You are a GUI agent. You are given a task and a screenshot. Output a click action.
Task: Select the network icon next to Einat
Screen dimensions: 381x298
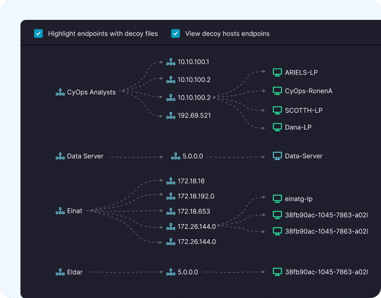(x=60, y=211)
